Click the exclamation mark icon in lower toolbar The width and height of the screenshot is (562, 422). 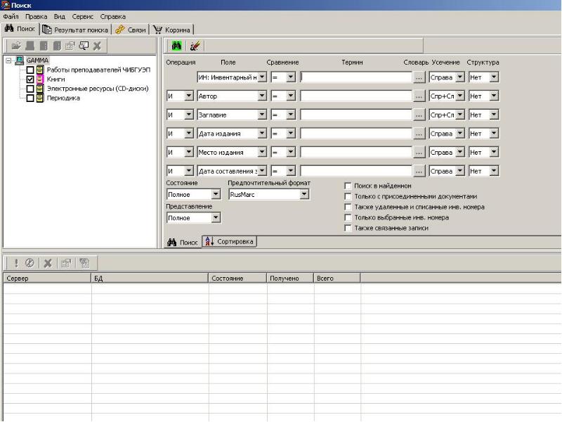pos(16,263)
